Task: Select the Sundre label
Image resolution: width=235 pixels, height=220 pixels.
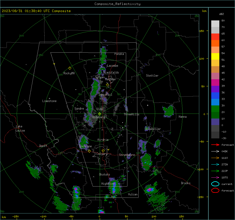Action: click(x=79, y=109)
